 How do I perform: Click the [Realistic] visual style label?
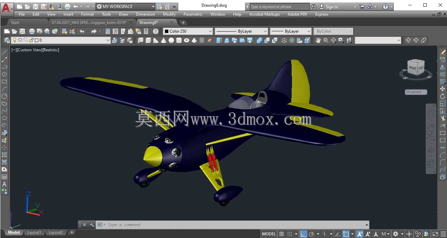pos(51,50)
